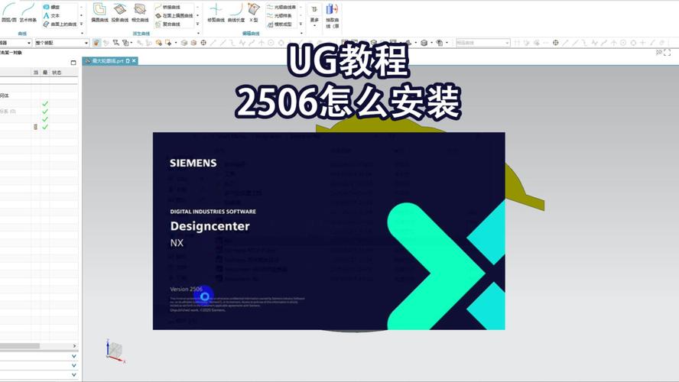Open the 相连曲线 curve rule dropdown
The height and width of the screenshot is (382, 679).
click(x=482, y=43)
